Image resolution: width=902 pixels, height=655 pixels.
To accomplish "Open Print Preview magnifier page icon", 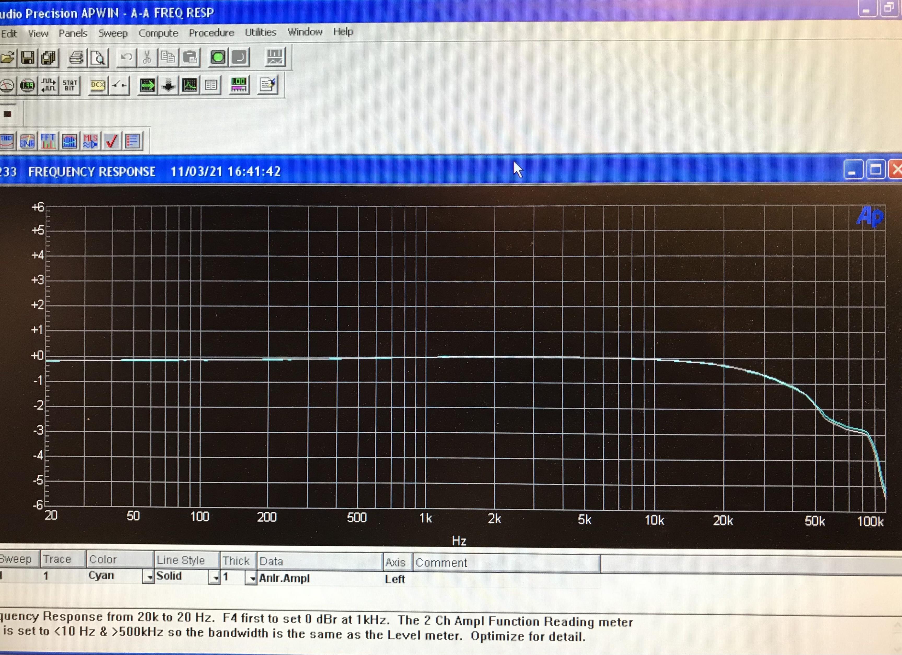I will (98, 58).
